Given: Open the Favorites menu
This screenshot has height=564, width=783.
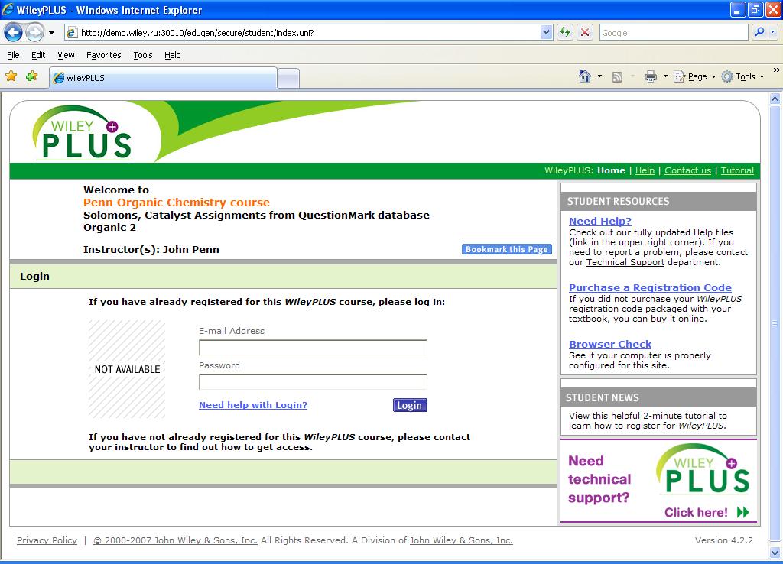Looking at the screenshot, I should coord(103,55).
